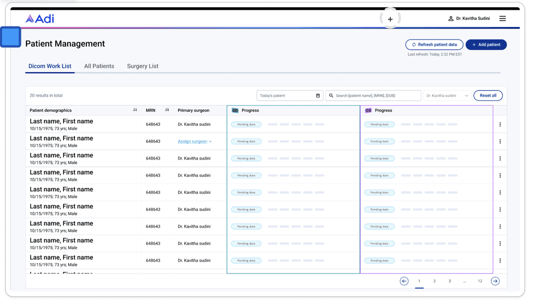
Task: Switch to the All Patients tab
Action: (99, 66)
